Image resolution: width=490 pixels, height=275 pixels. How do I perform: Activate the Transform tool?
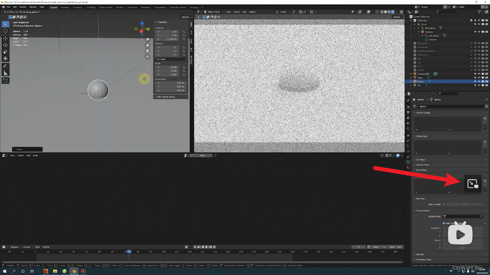[x=5, y=58]
